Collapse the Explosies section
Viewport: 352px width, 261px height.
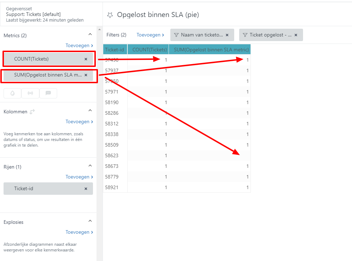tap(90, 221)
